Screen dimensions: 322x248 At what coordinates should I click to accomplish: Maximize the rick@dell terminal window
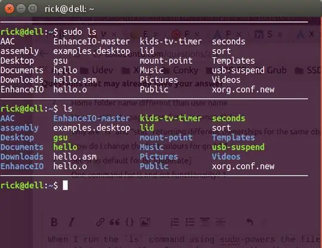click(x=32, y=9)
